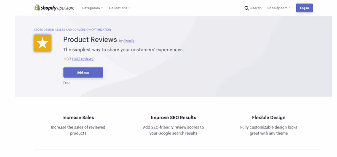Click the "Increase the sales of reviewed products" text

pos(78,130)
